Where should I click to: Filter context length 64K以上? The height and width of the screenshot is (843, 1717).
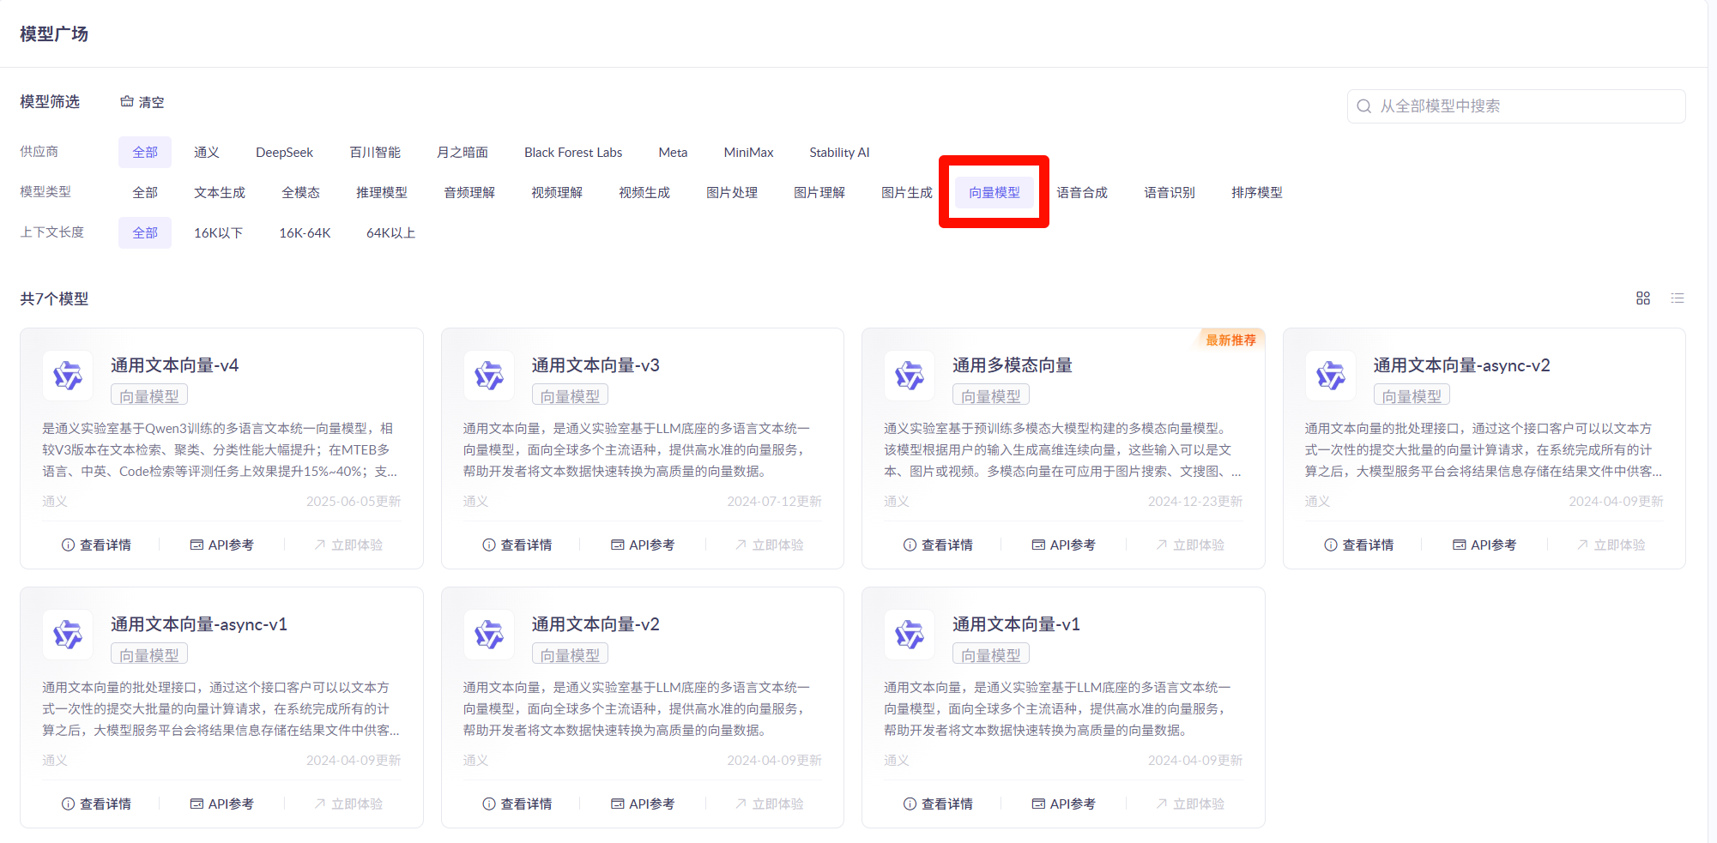tap(390, 233)
